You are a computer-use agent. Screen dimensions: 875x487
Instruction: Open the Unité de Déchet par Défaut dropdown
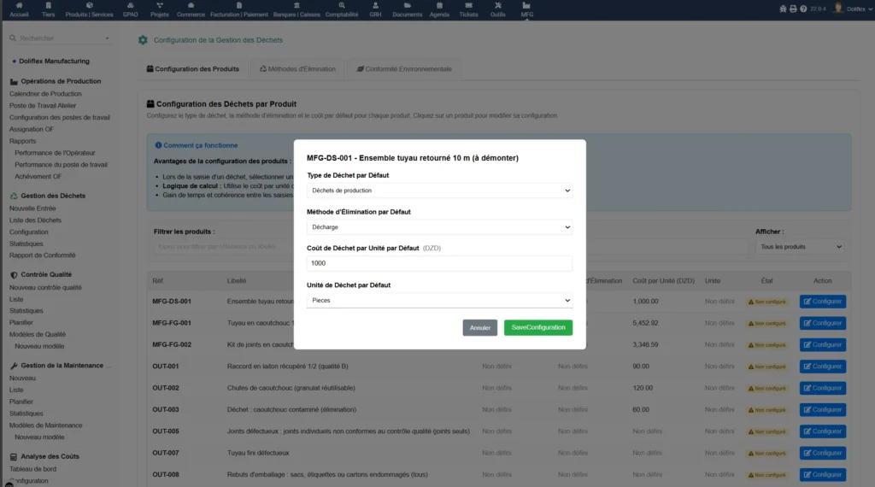coord(439,300)
